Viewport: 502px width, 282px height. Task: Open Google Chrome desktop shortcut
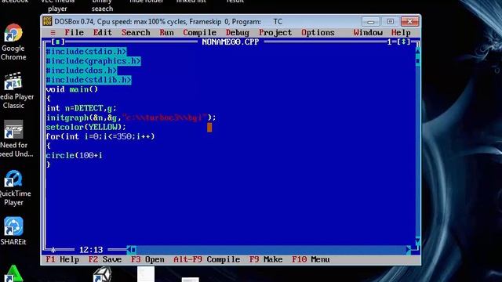[x=13, y=42]
